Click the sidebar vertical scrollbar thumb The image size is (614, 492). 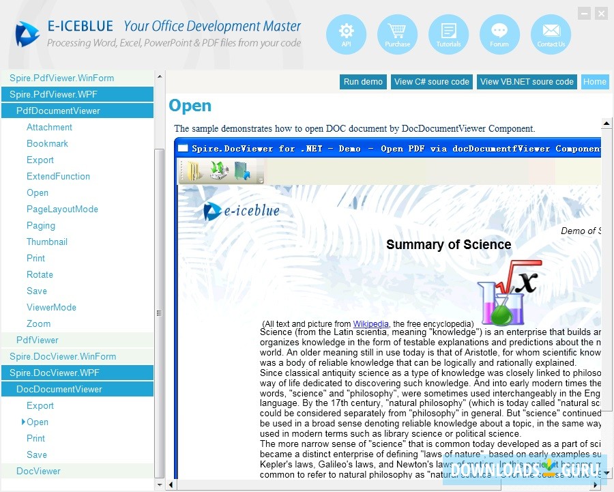(160, 313)
